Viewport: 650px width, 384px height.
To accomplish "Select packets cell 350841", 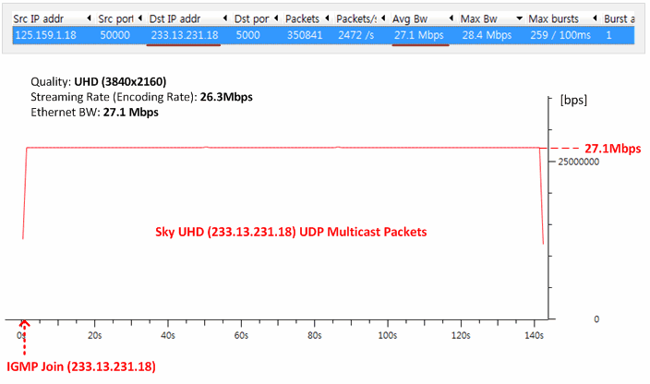I will coord(305,35).
